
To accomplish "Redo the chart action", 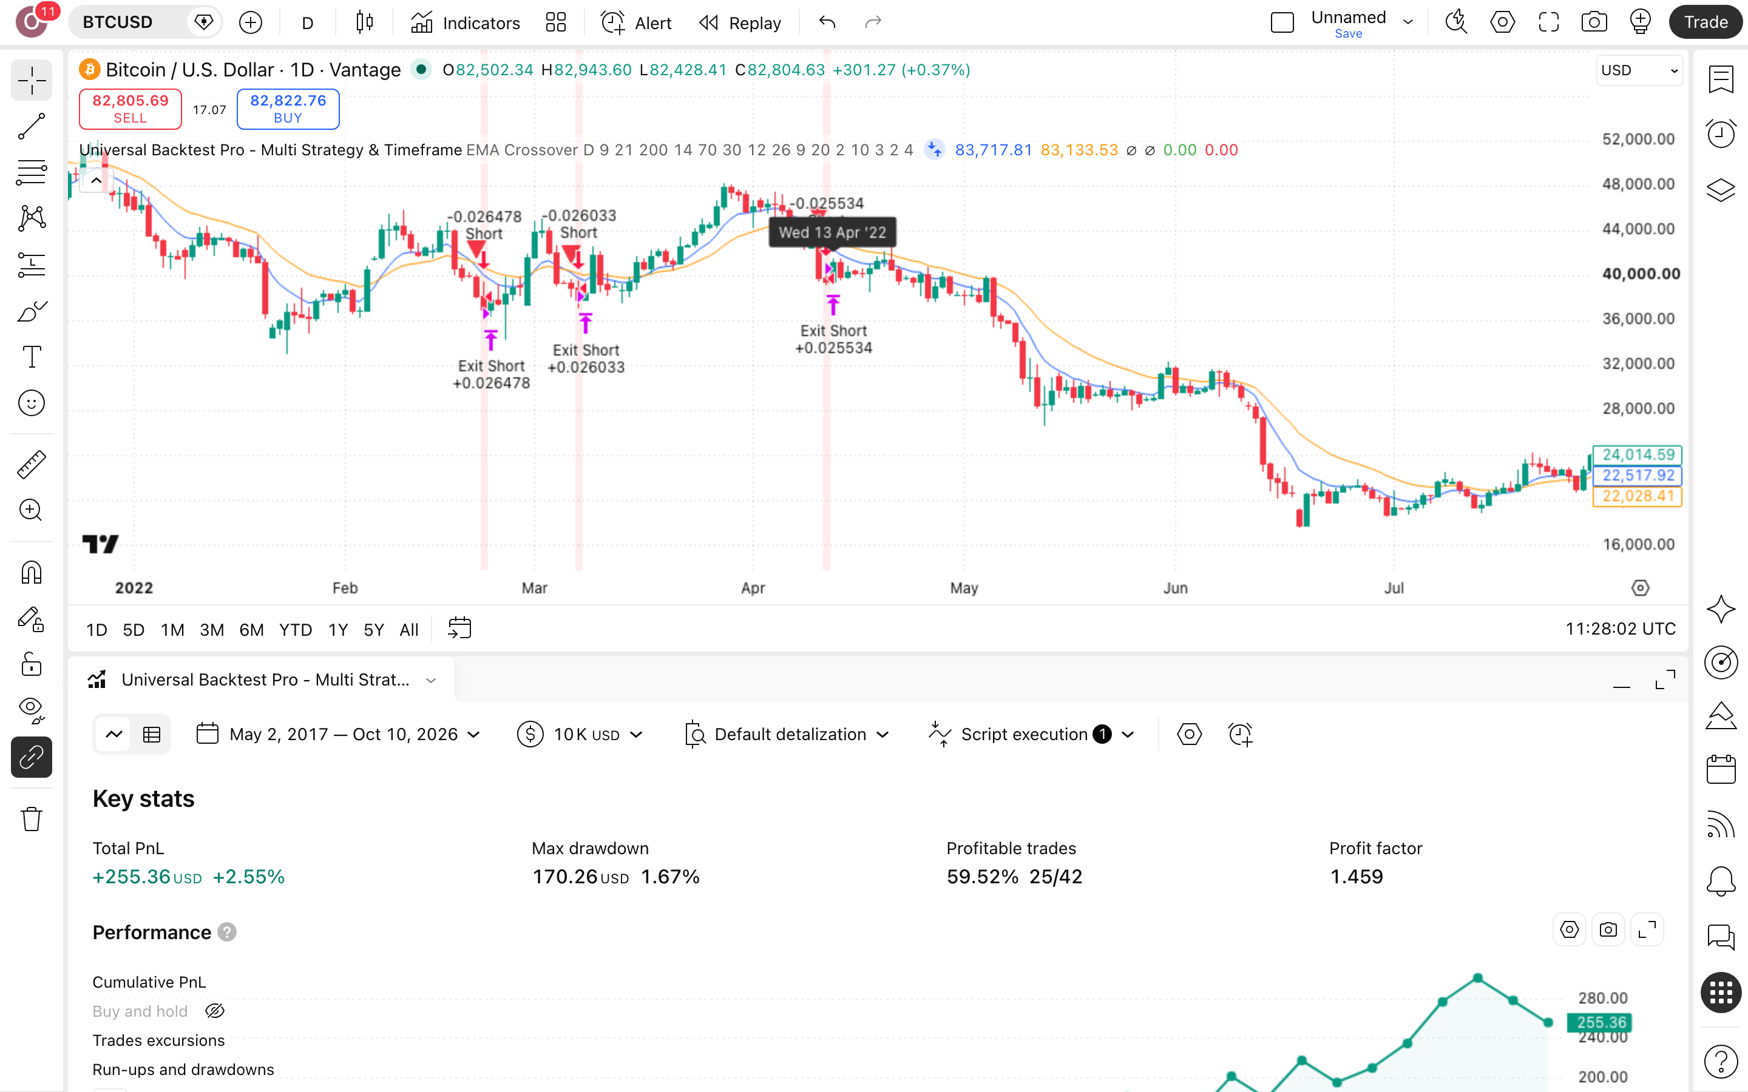I will point(873,22).
